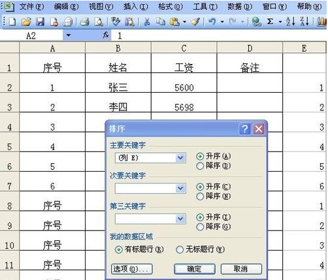Open the Redo history dropdown arrow
Image resolution: width=328 pixels, height=280 pixels.
click(242, 22)
